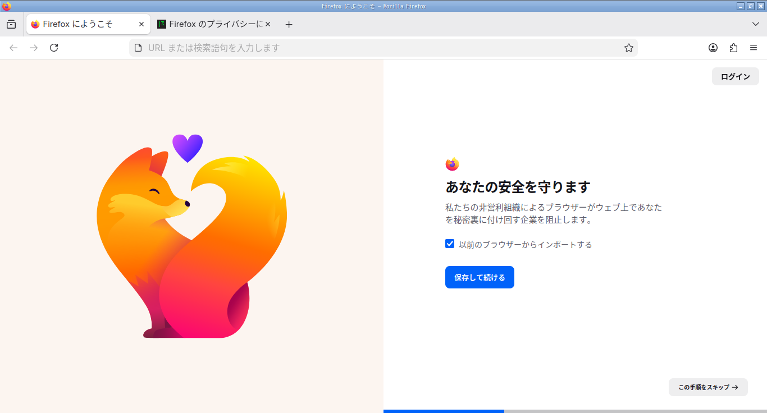Select the back navigation arrow
This screenshot has height=413, width=767.
pyautogui.click(x=13, y=48)
